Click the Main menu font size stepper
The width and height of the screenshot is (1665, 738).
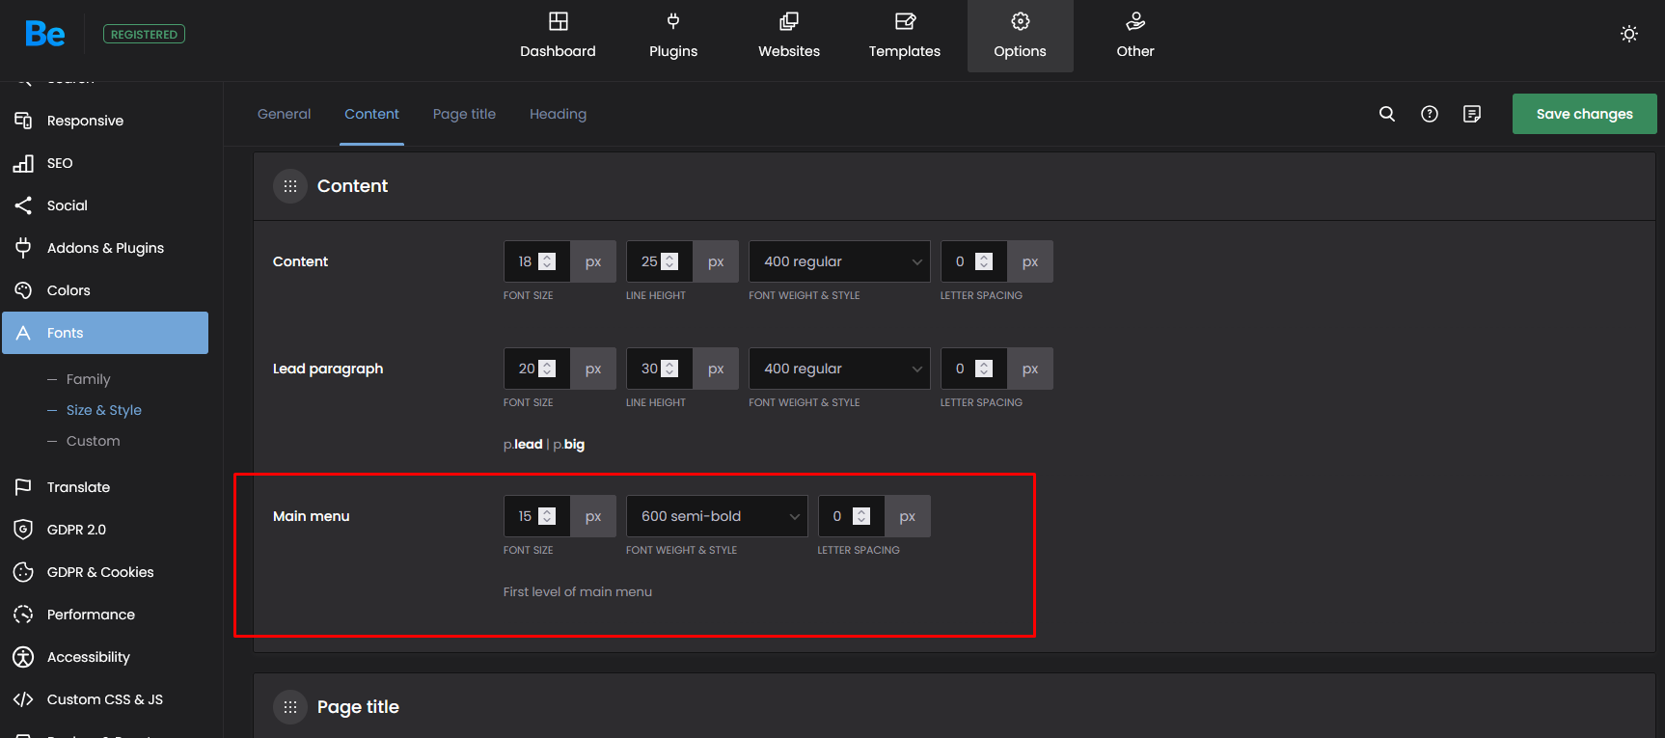(x=547, y=516)
